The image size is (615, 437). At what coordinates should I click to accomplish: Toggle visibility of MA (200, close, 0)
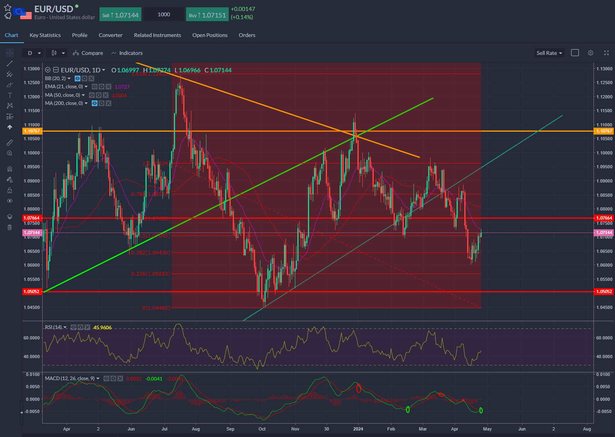(95, 103)
